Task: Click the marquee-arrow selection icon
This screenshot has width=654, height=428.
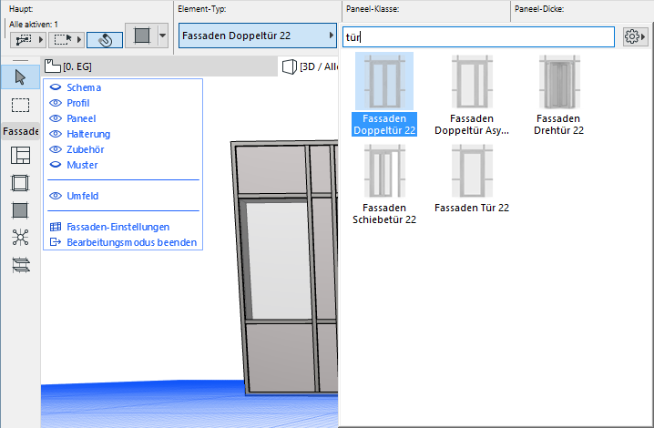Action: [63, 40]
